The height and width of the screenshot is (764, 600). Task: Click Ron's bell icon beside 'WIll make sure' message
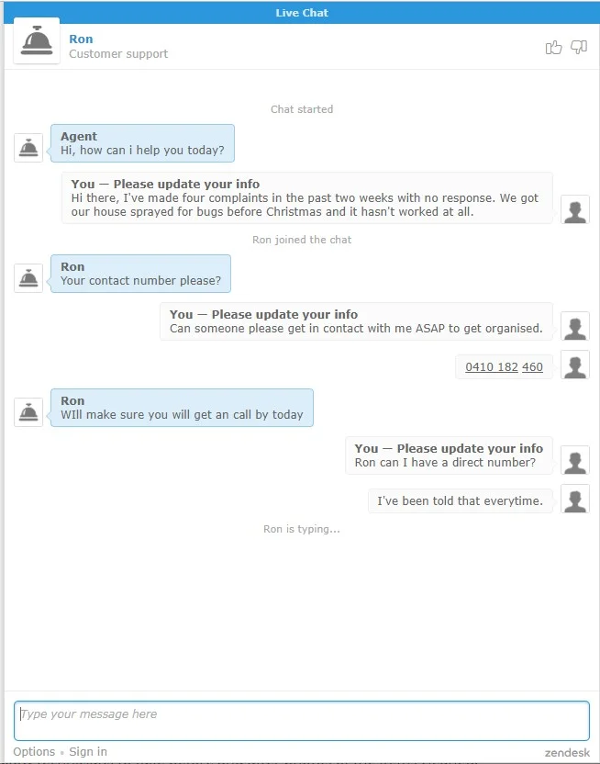point(28,412)
